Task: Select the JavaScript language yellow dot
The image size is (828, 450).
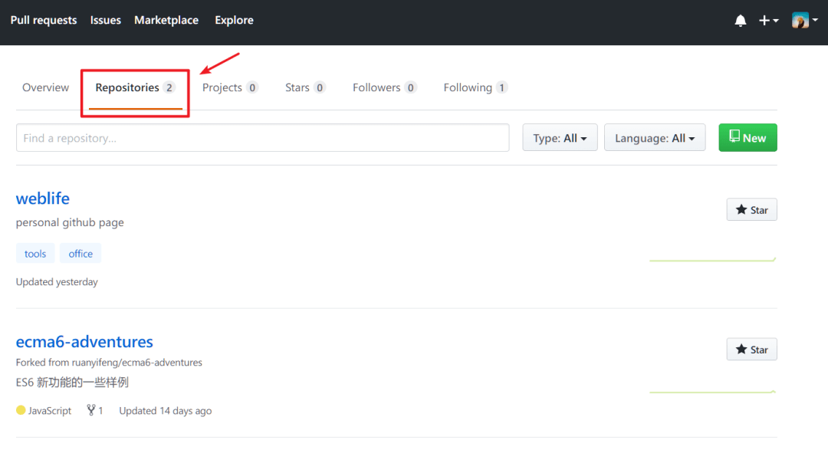Action: (x=21, y=410)
